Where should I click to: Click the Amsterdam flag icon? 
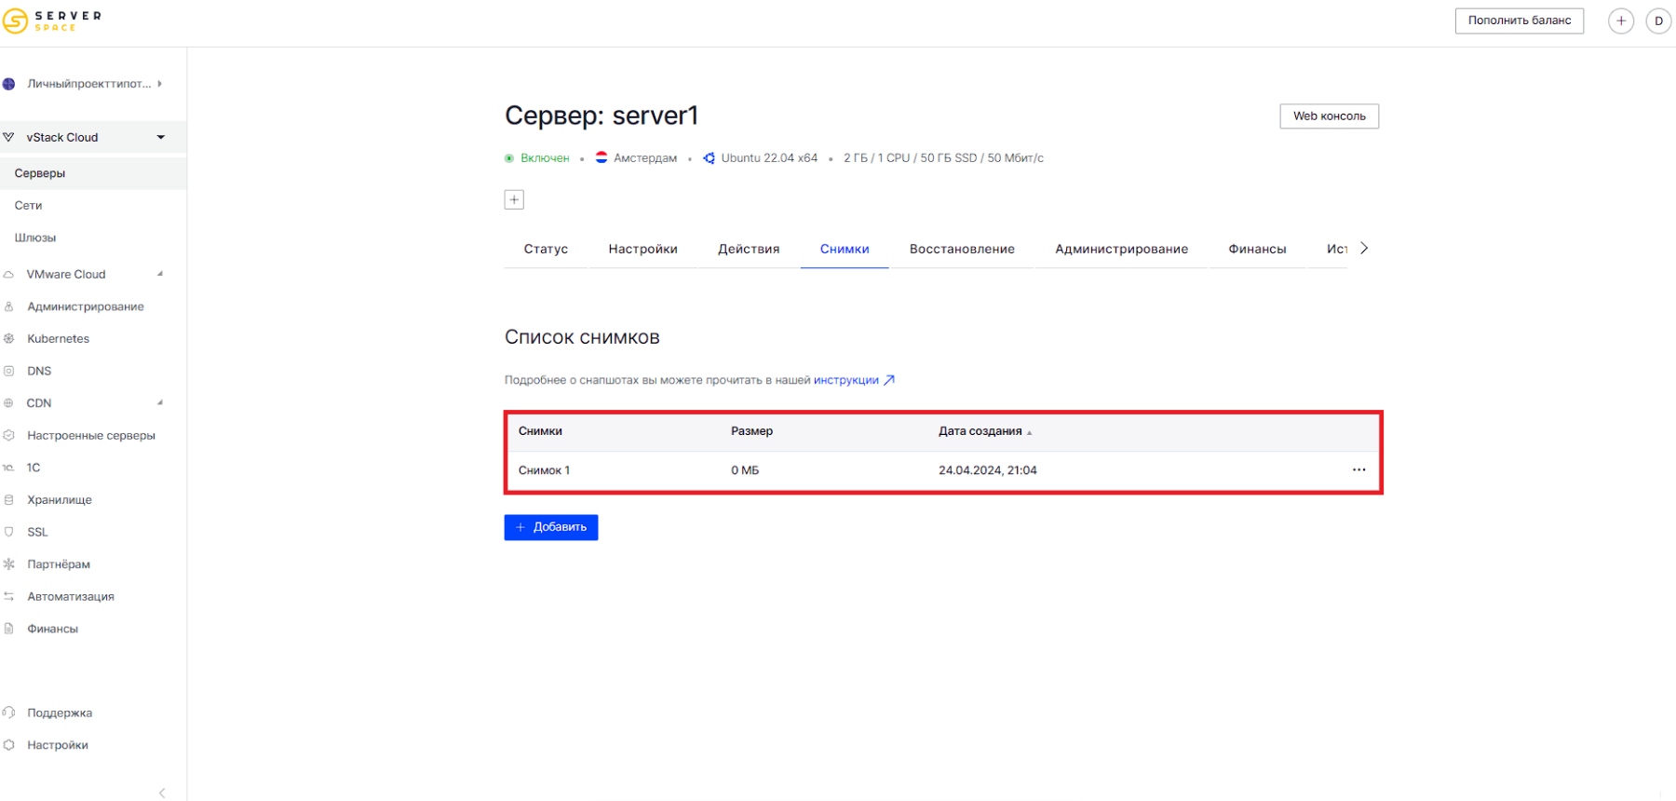(x=601, y=158)
